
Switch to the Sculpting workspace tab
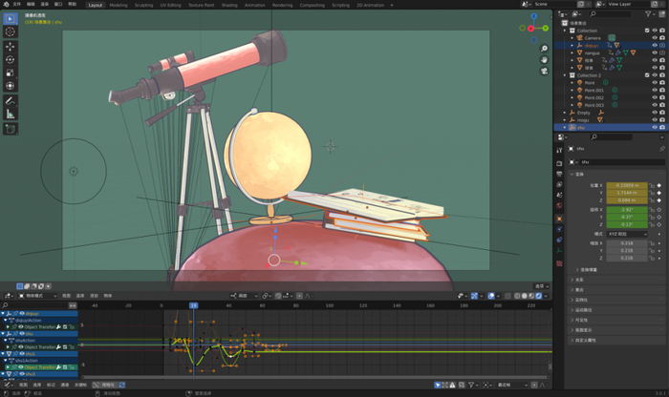(142, 4)
